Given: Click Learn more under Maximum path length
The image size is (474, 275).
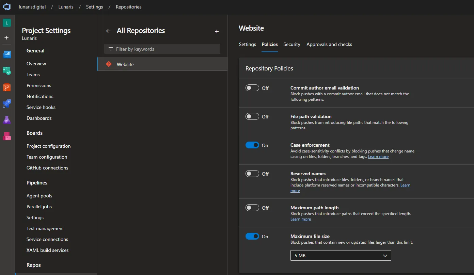Looking at the screenshot, I should pyautogui.click(x=300, y=219).
